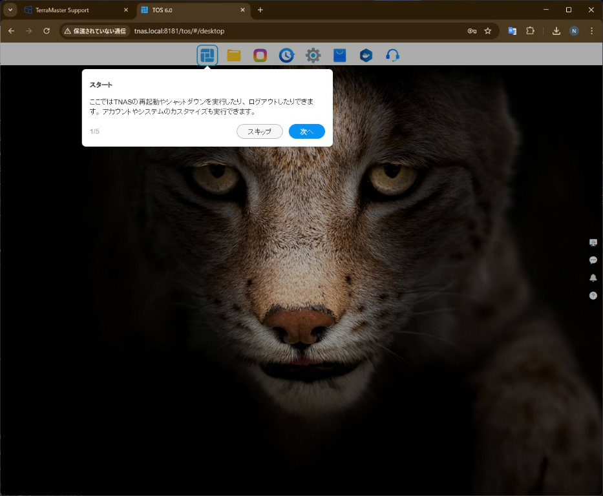Image resolution: width=603 pixels, height=496 pixels.
Task: Open the Backup clock icon
Action: 286,56
